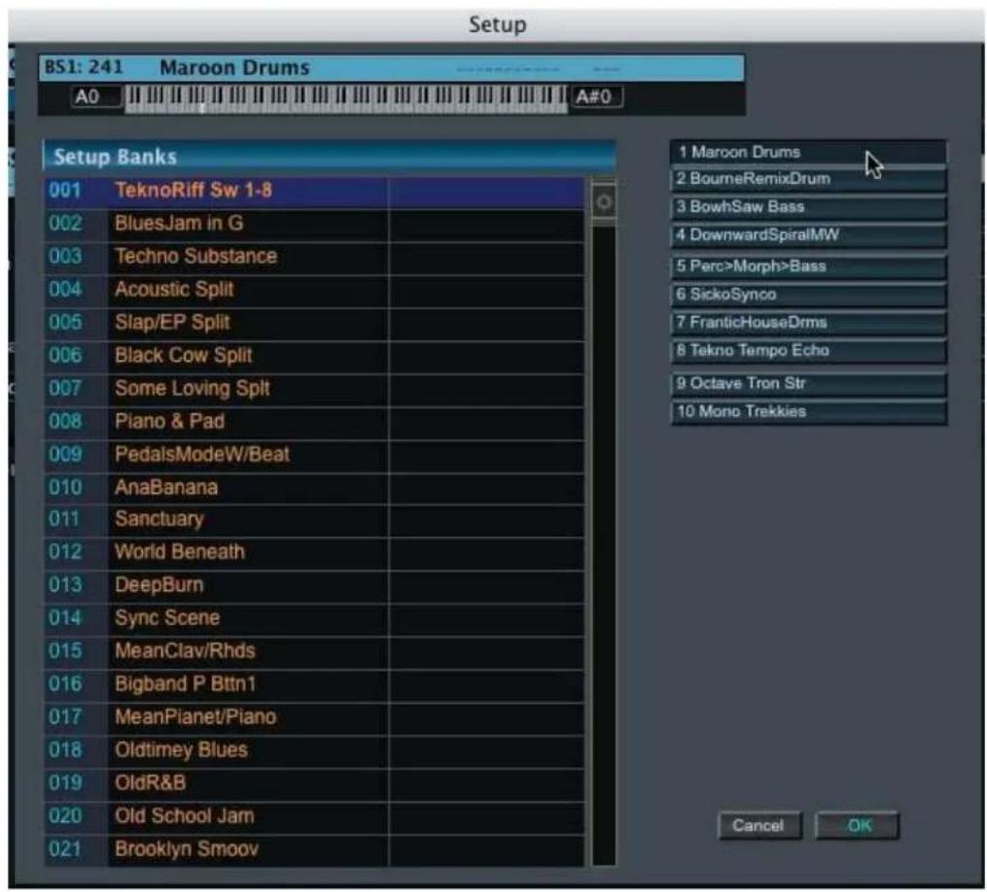Click the BS1: 241 Maroon Drums title bar
The height and width of the screenshot is (892, 987).
point(391,68)
